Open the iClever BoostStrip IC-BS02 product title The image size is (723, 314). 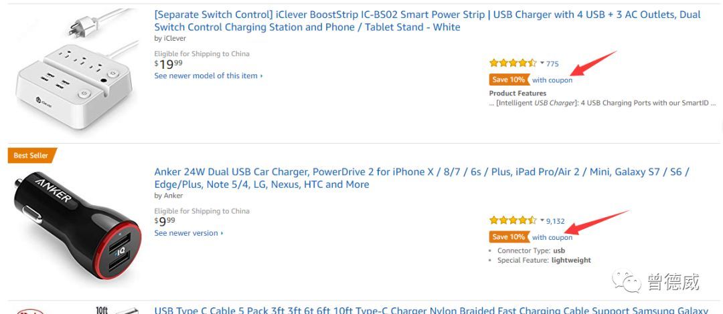coord(427,21)
